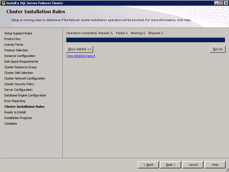This screenshot has height=172, width=229.
Task: Select Complete step in sidebar
Action: (x=11, y=124)
